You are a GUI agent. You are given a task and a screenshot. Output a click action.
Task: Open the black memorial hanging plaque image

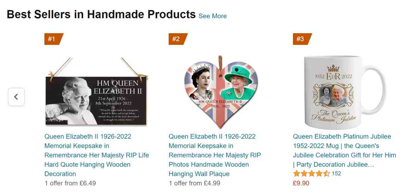coord(96,92)
